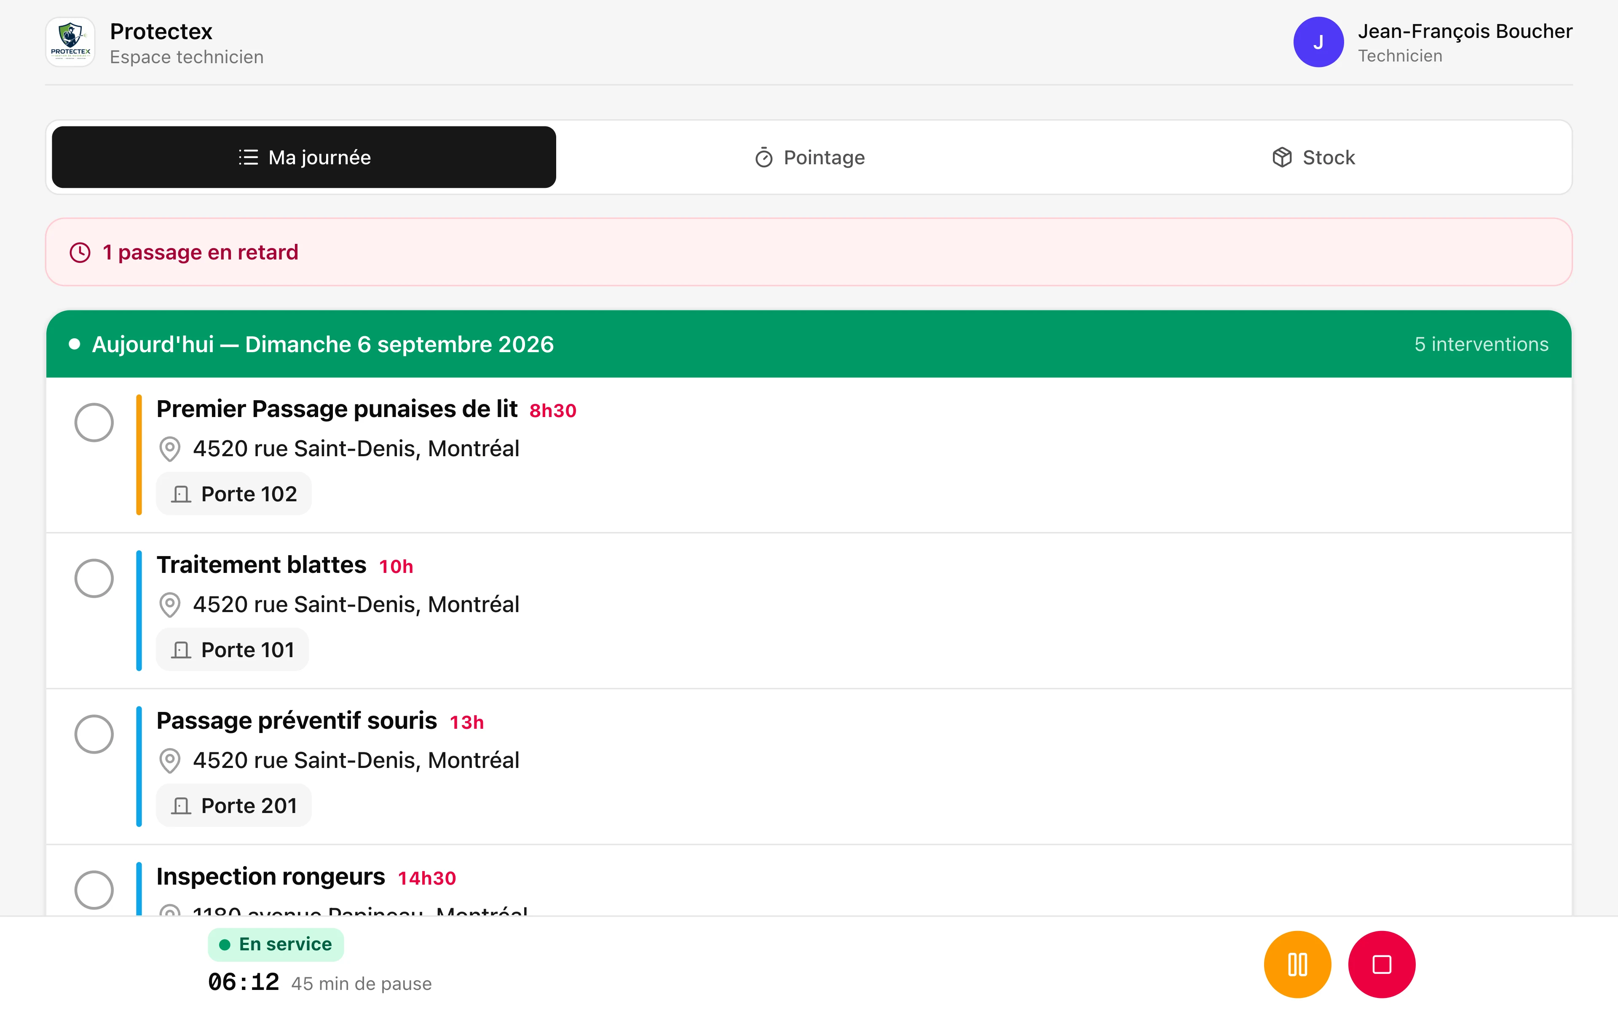Switch to the Ma journée tab

(304, 157)
